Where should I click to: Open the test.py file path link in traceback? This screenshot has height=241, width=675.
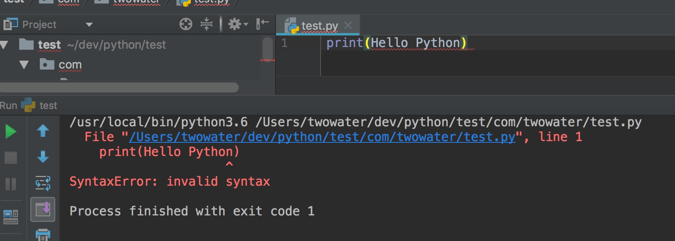tap(322, 137)
